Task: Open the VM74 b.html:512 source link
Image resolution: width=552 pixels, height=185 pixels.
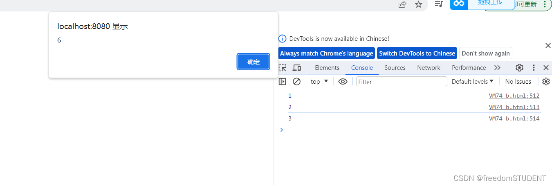Action: (x=514, y=96)
